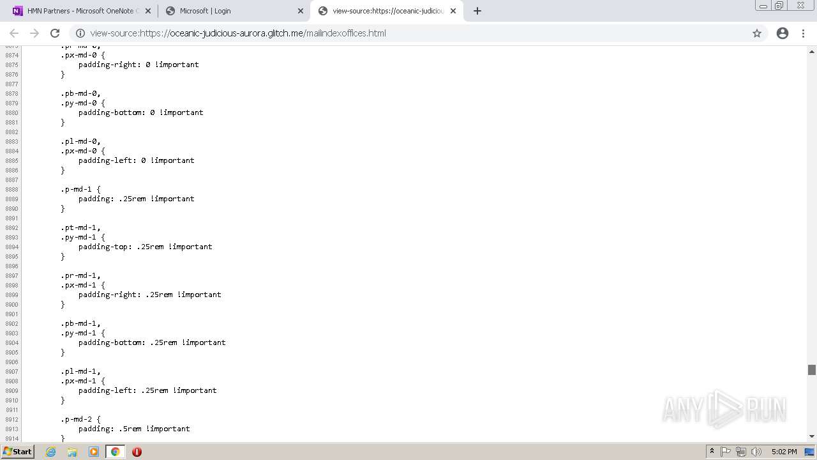
Task: Launch Internet Explorer from taskbar
Action: [x=50, y=452]
